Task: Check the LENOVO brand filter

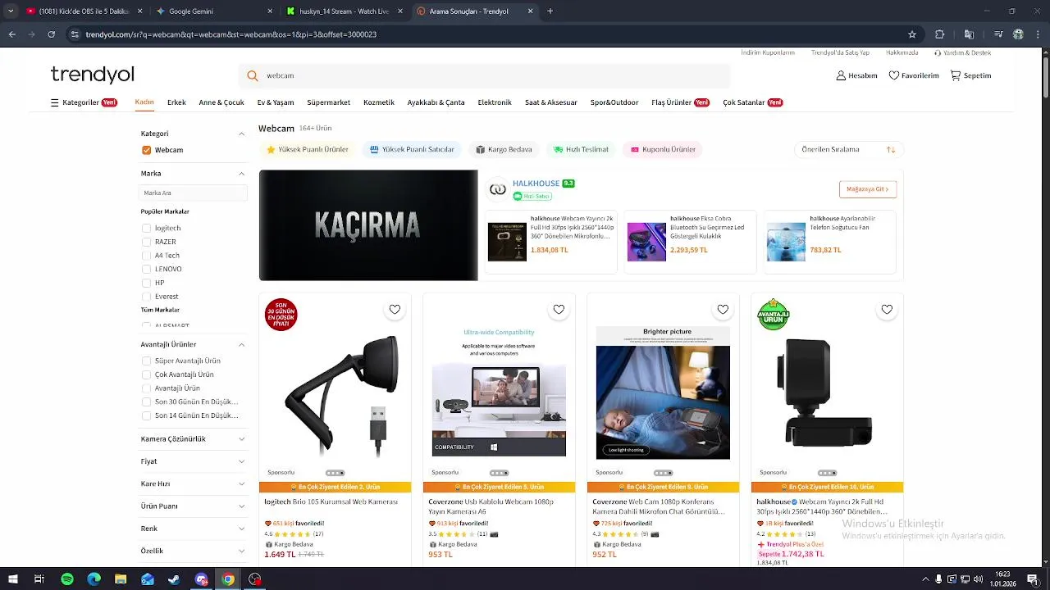Action: [146, 269]
